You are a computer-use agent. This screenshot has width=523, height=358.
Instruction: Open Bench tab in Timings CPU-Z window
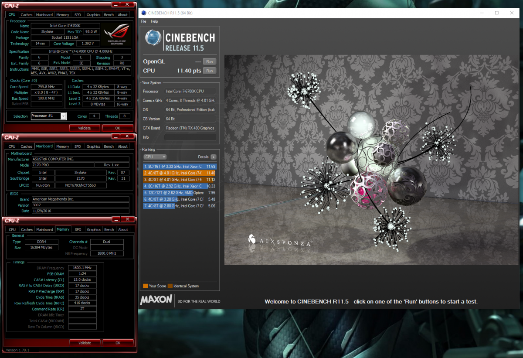tap(109, 229)
